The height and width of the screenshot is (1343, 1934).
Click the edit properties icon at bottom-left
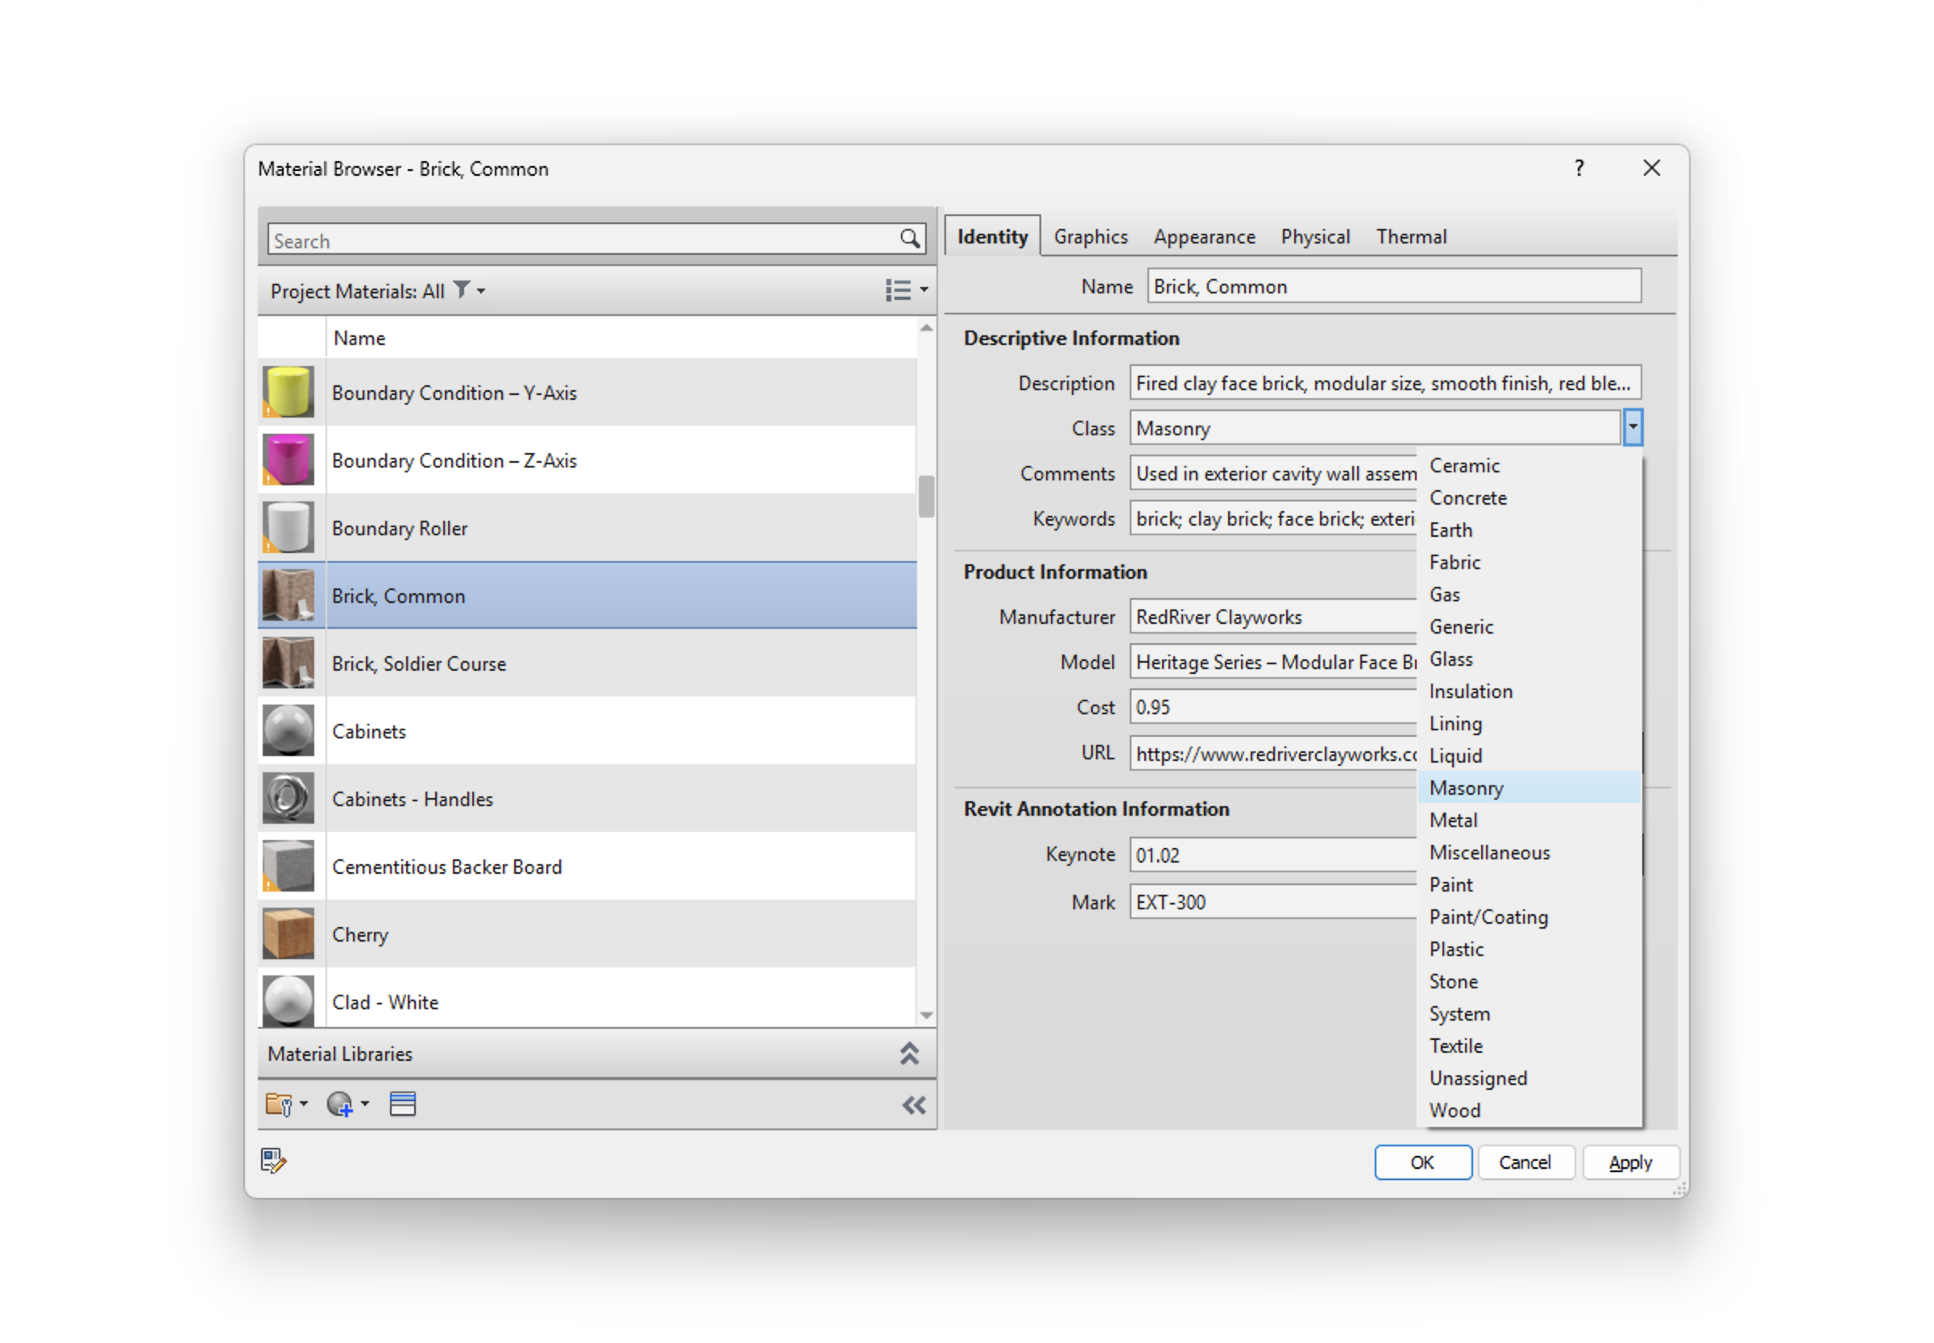[272, 1160]
